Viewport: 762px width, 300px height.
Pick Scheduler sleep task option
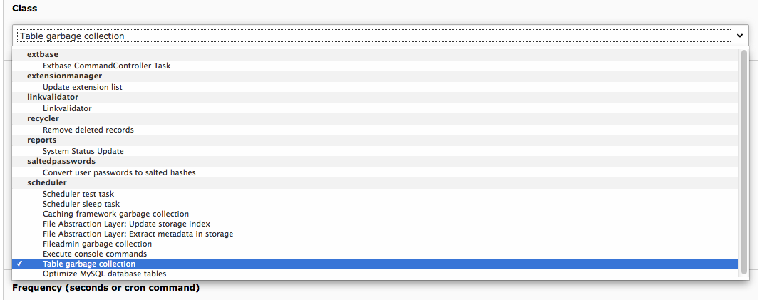point(81,204)
